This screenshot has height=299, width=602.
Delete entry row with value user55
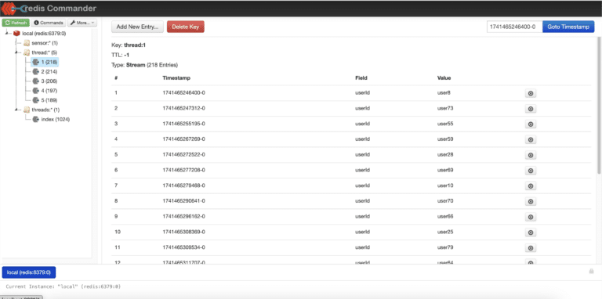coord(531,124)
